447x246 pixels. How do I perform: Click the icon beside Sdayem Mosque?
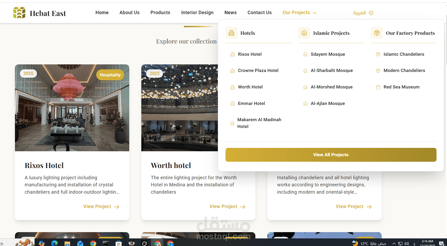tap(305, 54)
